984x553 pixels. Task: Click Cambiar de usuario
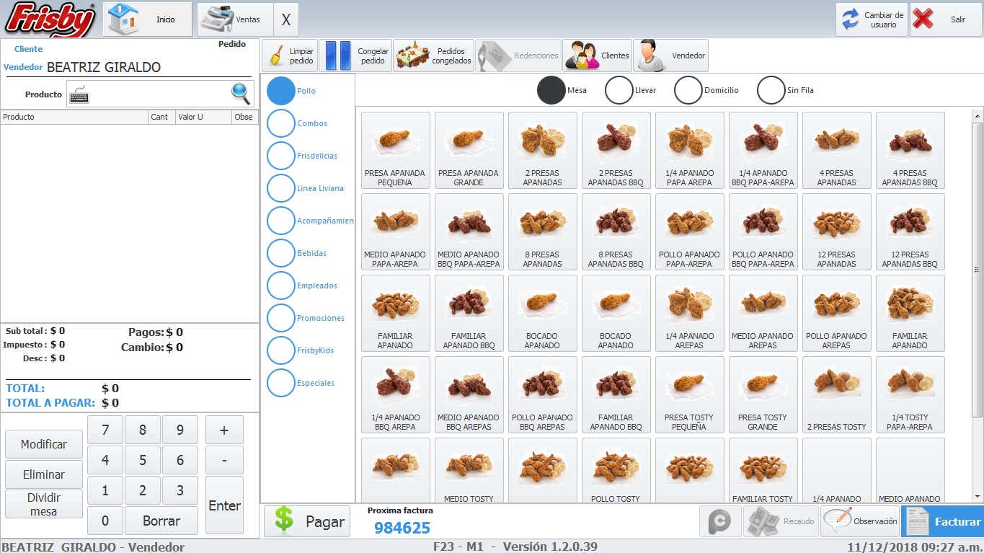872,19
